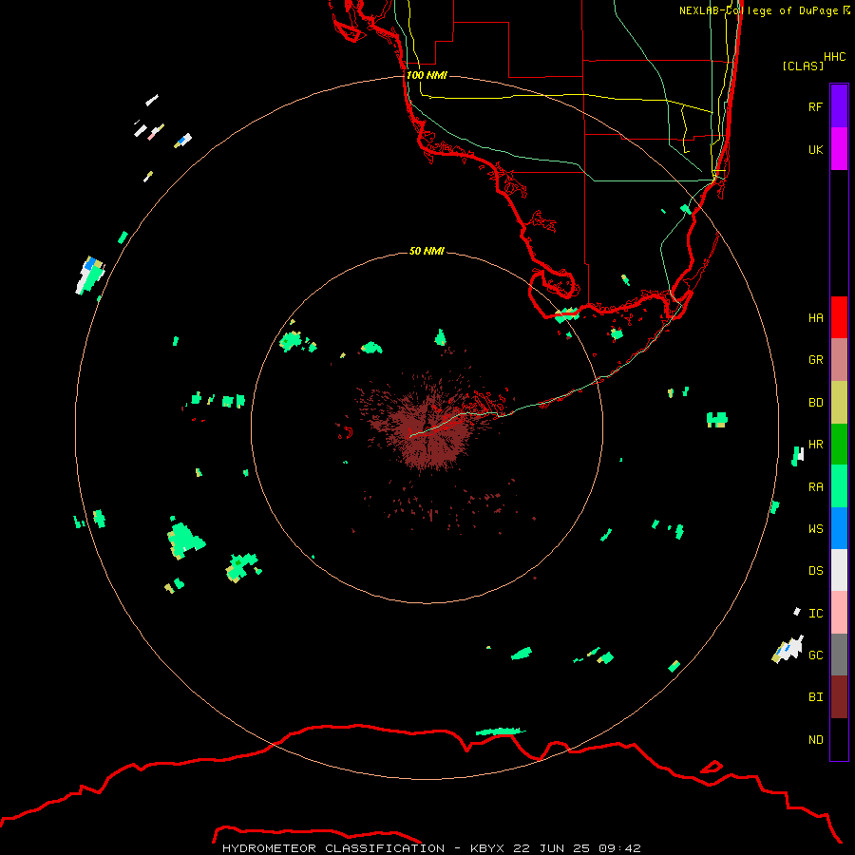Screen dimensions: 855x855
Task: Click the ND legend label
Action: click(x=815, y=740)
